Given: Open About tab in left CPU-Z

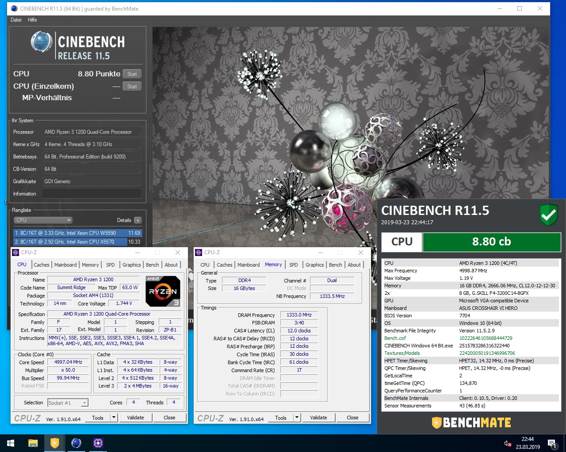Looking at the screenshot, I should (172, 265).
